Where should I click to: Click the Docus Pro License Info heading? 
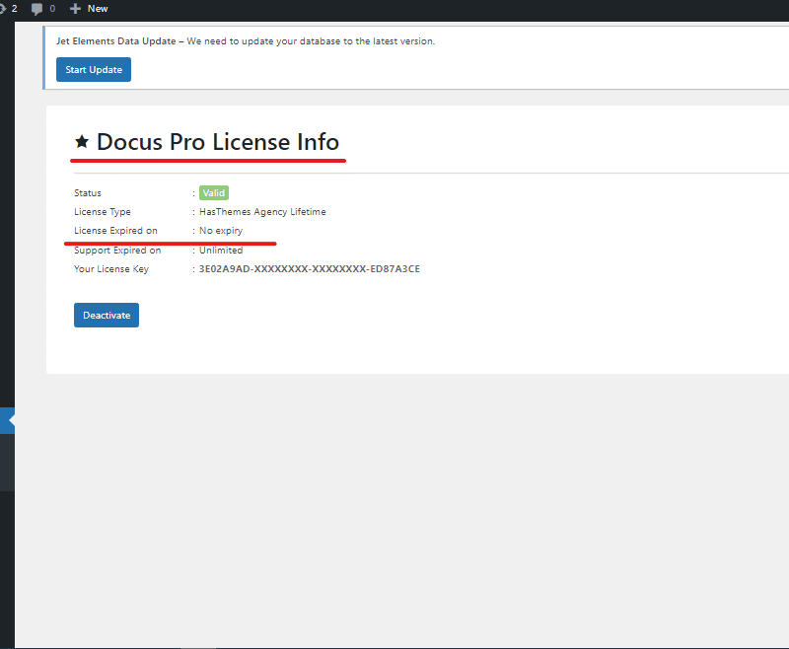217,142
